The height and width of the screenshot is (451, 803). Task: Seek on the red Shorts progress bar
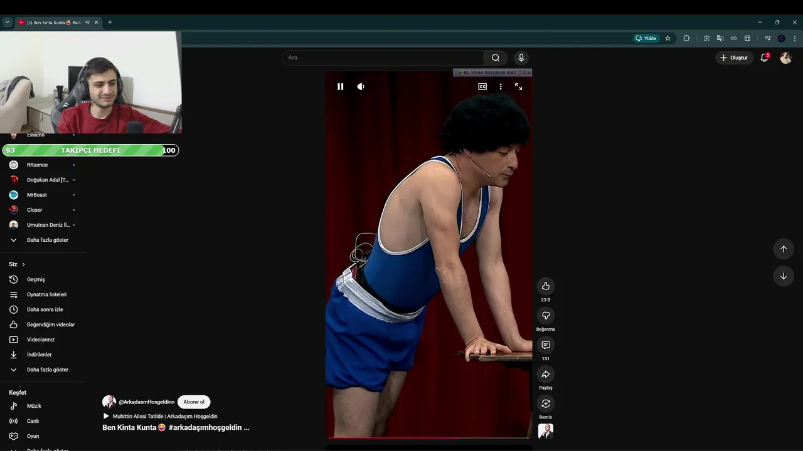(428, 438)
